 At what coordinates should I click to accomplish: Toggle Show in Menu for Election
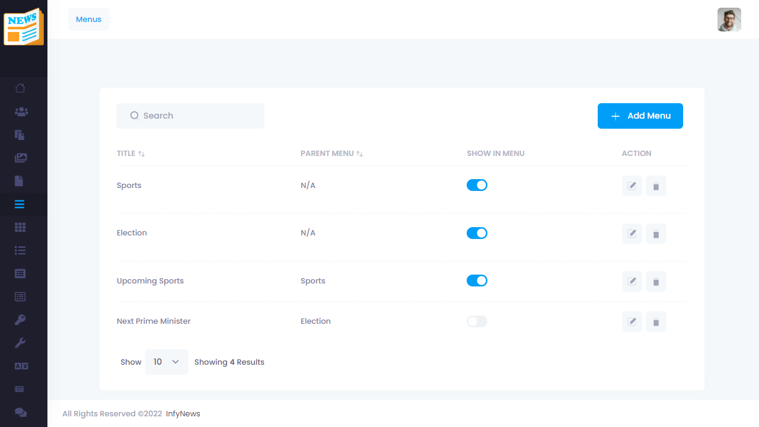tap(477, 233)
